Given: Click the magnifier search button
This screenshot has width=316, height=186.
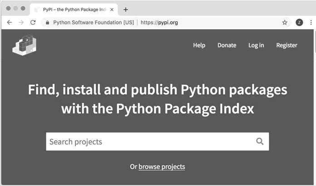Looking at the screenshot, I should click(260, 141).
